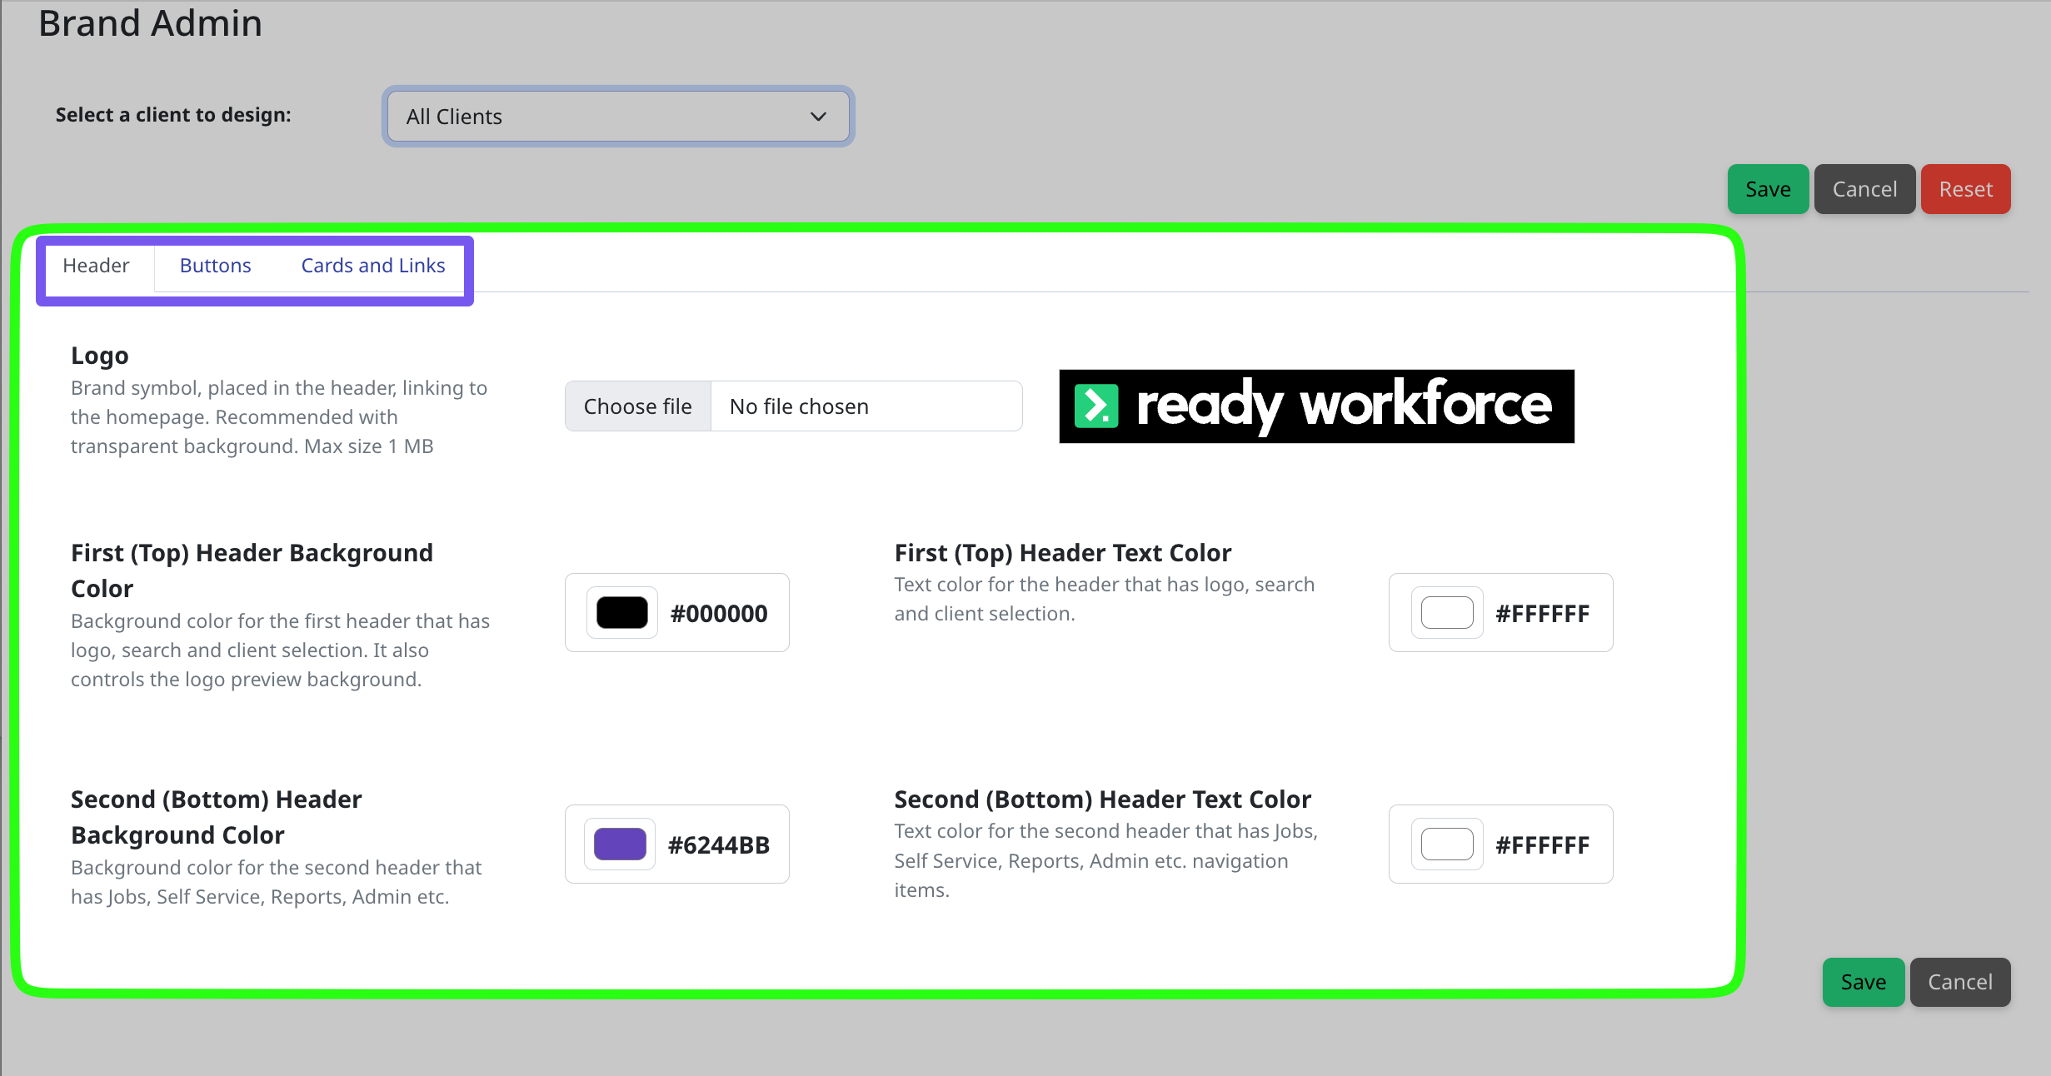The width and height of the screenshot is (2051, 1076).
Task: Click 'First (Top) Header Text Color' heading
Action: coord(1063,553)
